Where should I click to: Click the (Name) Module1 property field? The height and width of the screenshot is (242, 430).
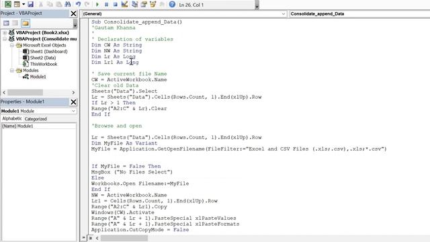coord(39,126)
